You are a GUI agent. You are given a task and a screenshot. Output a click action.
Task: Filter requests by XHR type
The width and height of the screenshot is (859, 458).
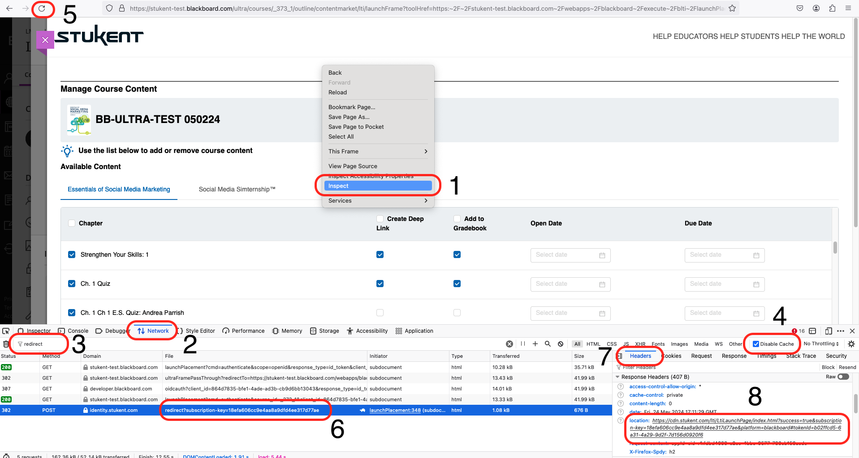640,344
